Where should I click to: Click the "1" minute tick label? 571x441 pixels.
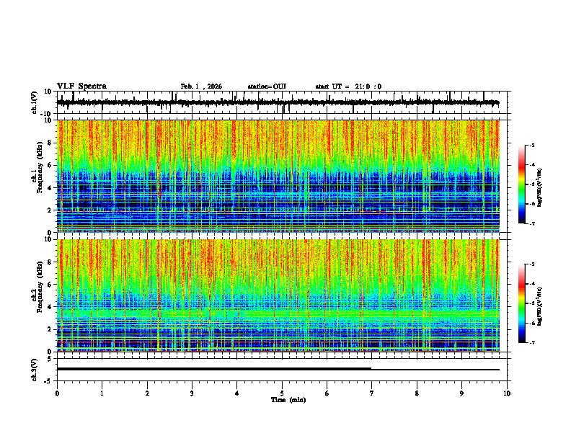[x=102, y=393]
